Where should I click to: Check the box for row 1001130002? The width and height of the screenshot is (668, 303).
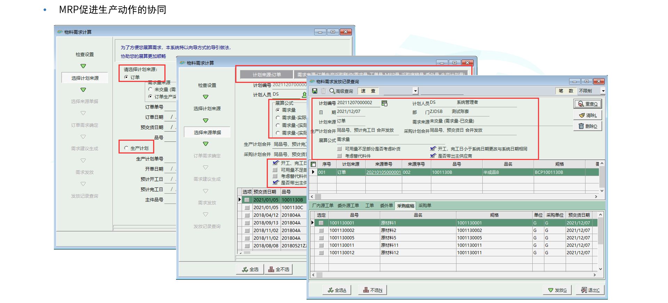(x=321, y=230)
